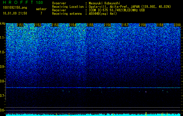The height and width of the screenshot is (116, 183).
Task: Click the Receiving Location label
Action: (68, 7)
